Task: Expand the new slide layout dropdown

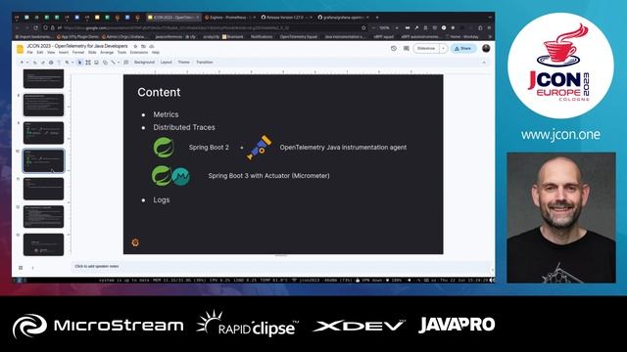Action: [27, 63]
